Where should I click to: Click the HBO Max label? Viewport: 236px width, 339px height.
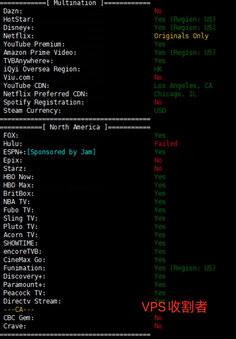(x=19, y=185)
